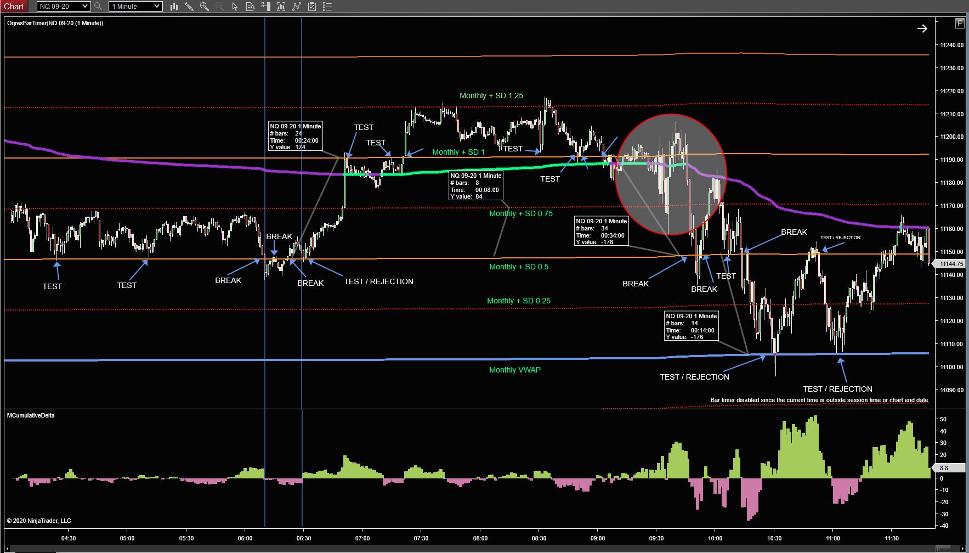Click the ruler box showing 8 bars

coord(475,185)
